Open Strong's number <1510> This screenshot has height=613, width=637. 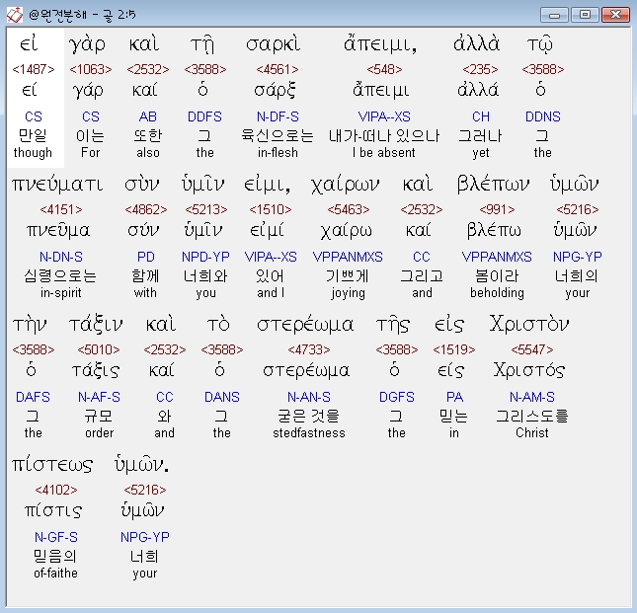click(271, 209)
